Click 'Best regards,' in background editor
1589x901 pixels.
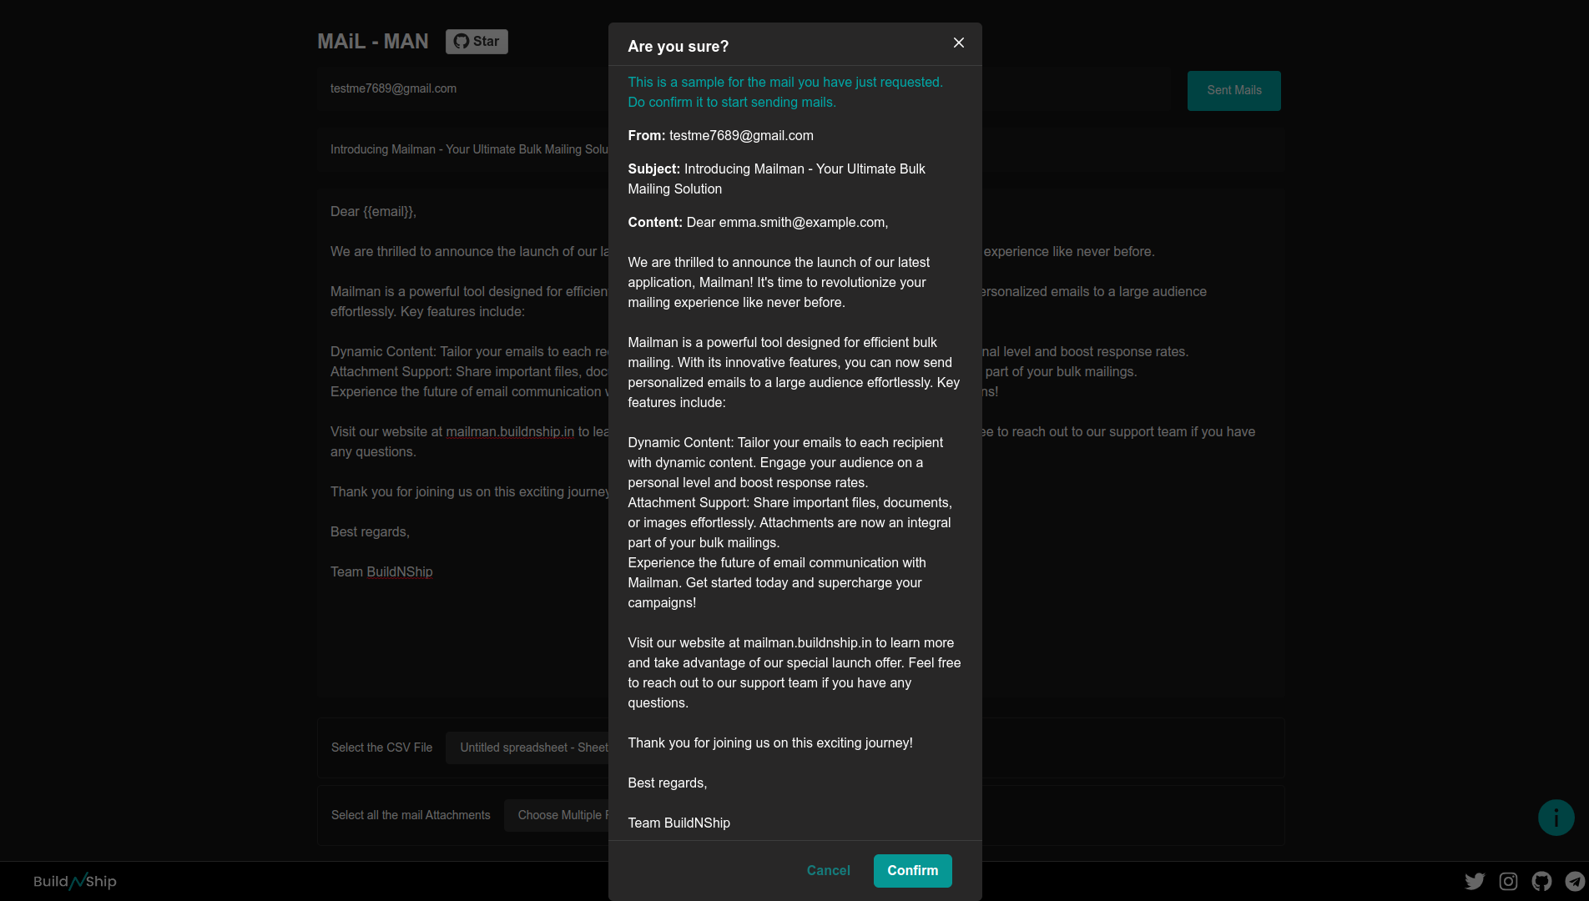point(370,531)
